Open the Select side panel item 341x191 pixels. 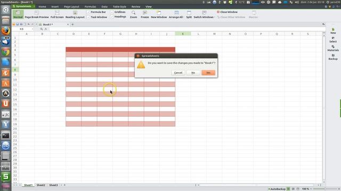click(x=333, y=40)
